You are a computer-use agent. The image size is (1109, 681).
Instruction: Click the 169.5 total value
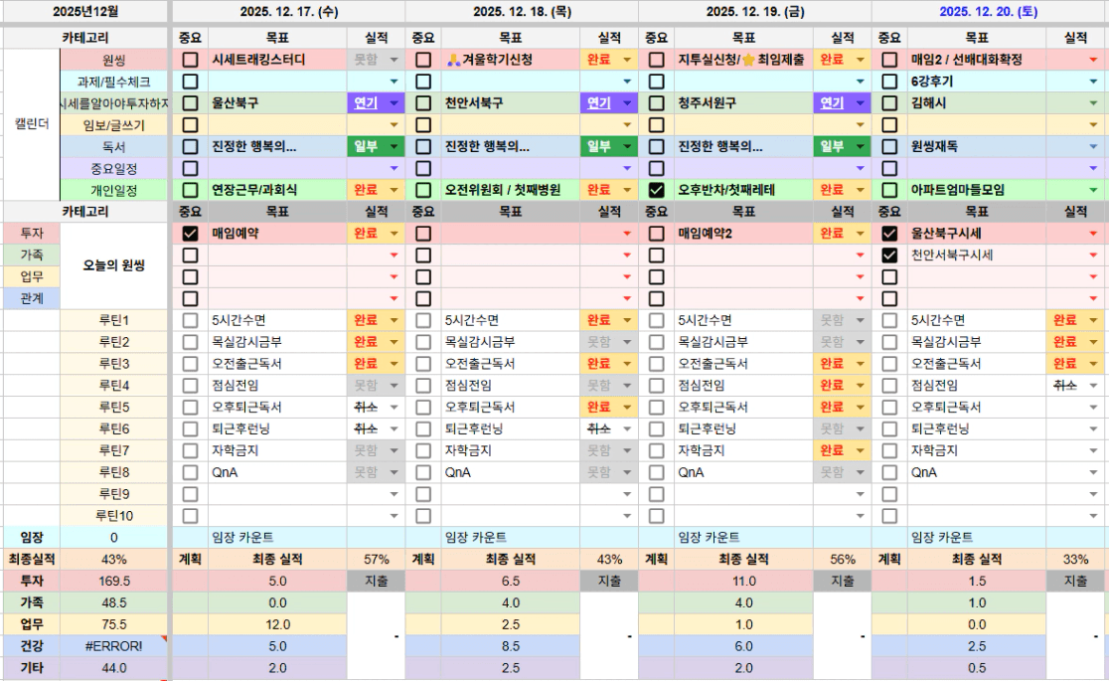[x=114, y=582]
